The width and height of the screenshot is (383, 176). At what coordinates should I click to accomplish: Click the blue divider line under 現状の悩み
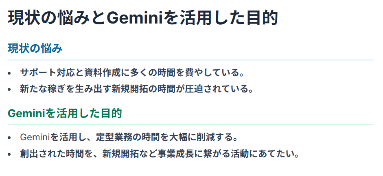[x=191, y=60]
